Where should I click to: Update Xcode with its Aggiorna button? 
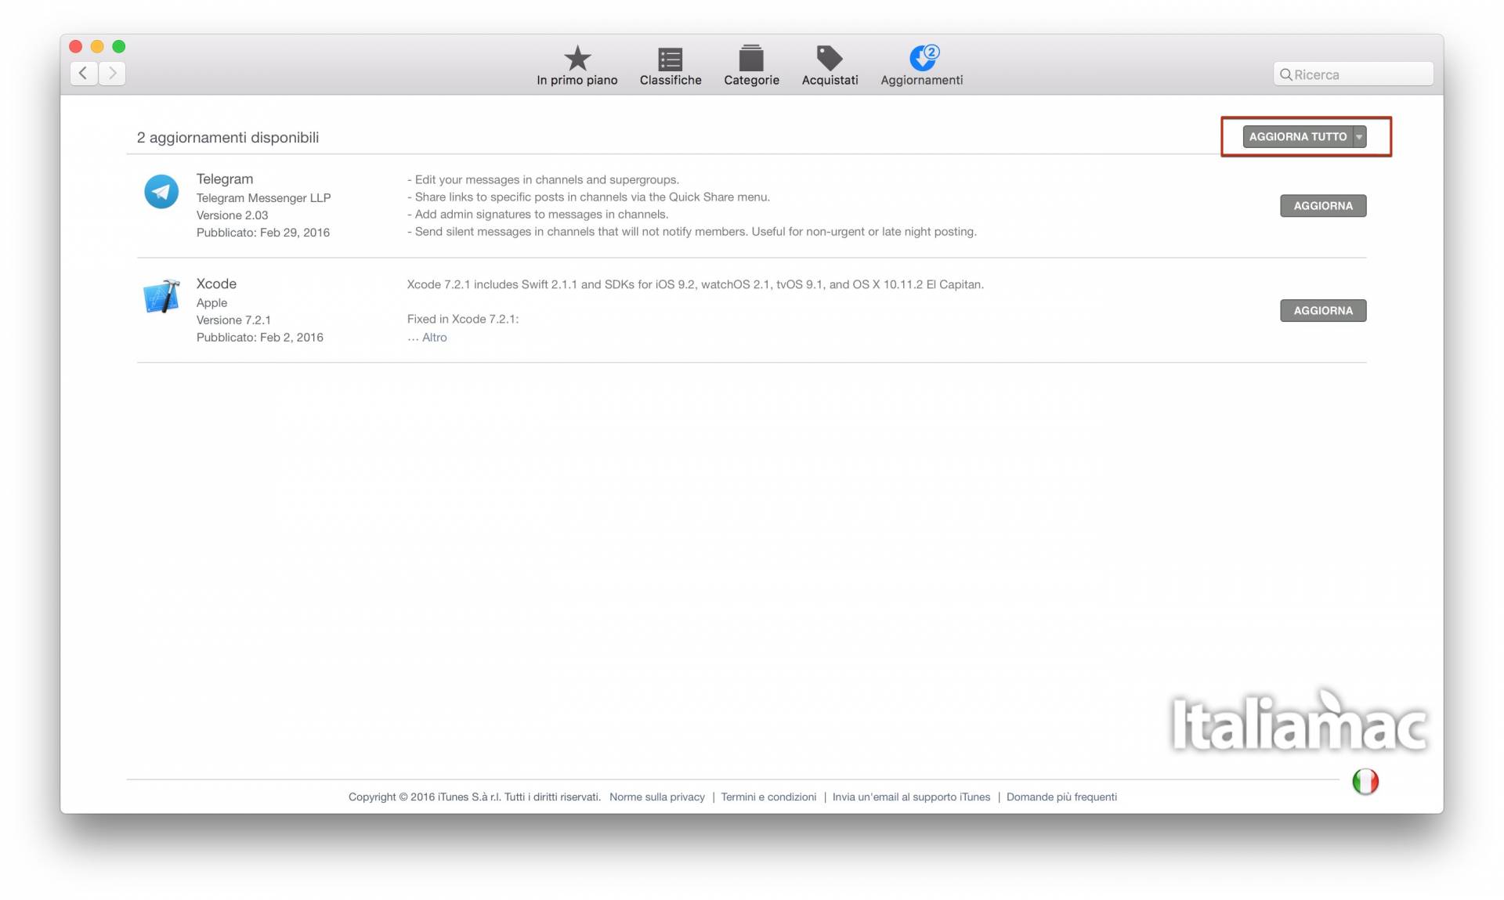click(1323, 311)
